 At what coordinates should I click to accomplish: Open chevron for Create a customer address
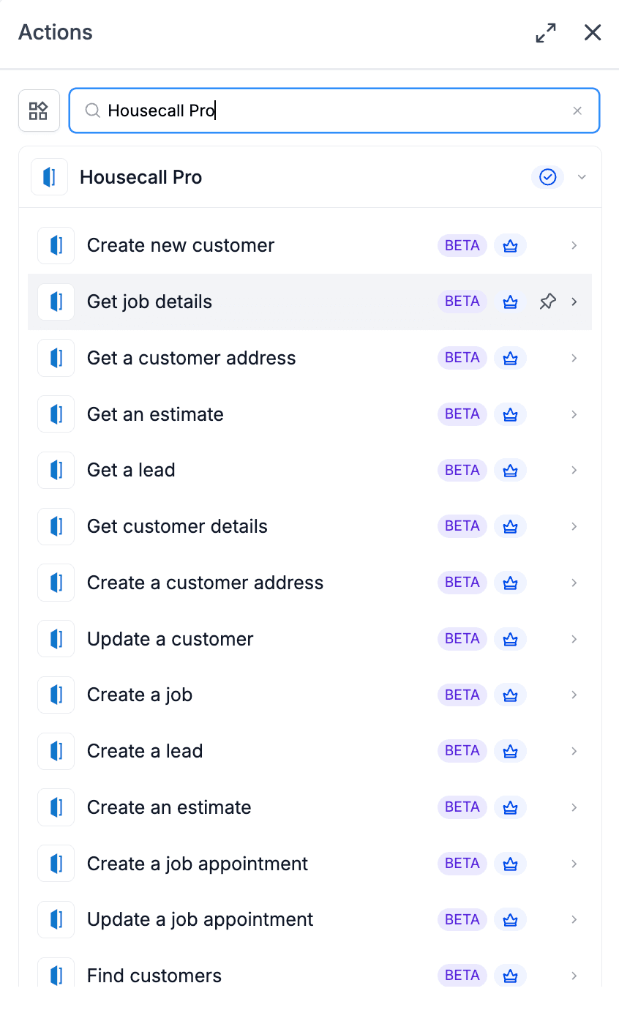574,583
